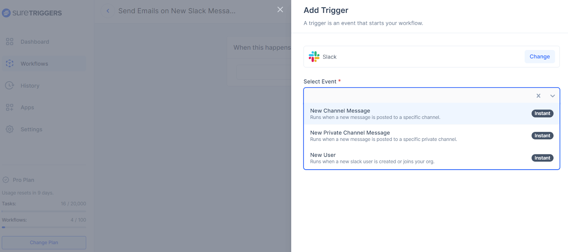Select the New Private Channel Message event
Image resolution: width=568 pixels, height=252 pixels.
[x=432, y=136]
